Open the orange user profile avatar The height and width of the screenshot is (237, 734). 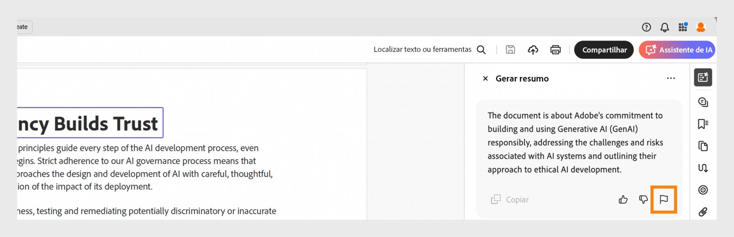701,27
